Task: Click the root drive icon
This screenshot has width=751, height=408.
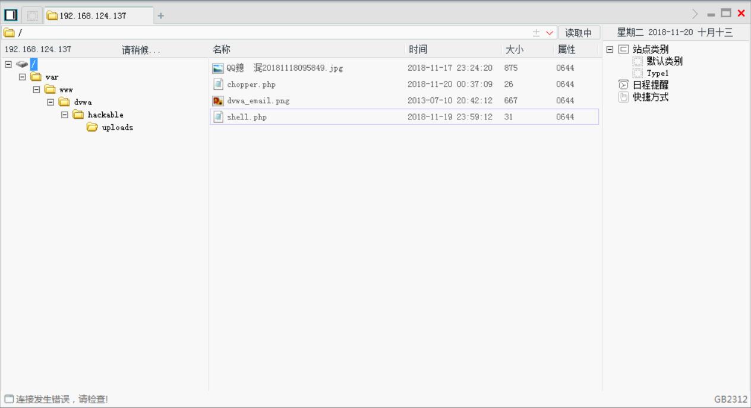Action: [21, 64]
